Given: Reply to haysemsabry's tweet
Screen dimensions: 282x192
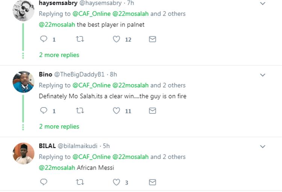Looking at the screenshot, I should pos(44,39).
